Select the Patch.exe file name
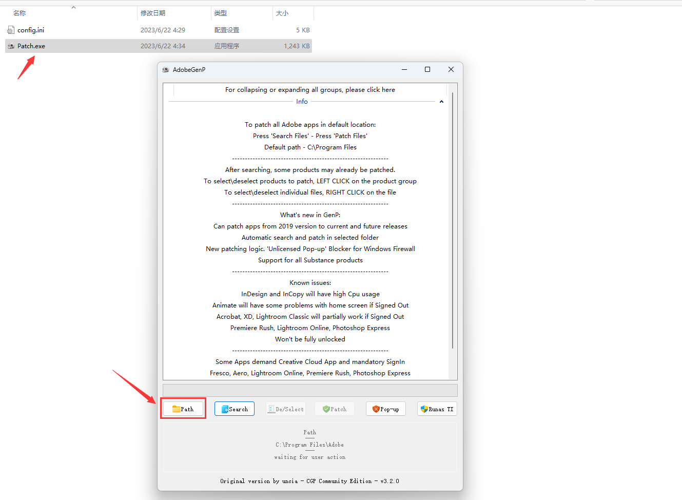 pyautogui.click(x=31, y=46)
